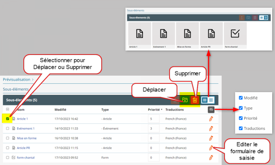Click the Traductions column header
The image size is (275, 165).
click(175, 110)
